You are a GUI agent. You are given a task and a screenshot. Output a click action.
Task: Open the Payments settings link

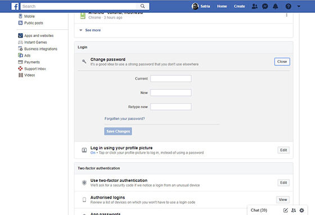point(32,62)
